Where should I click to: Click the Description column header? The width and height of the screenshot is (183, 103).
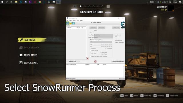point(73,65)
